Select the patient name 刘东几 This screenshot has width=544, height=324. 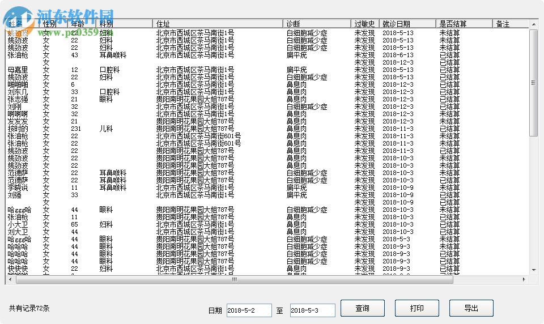18,92
